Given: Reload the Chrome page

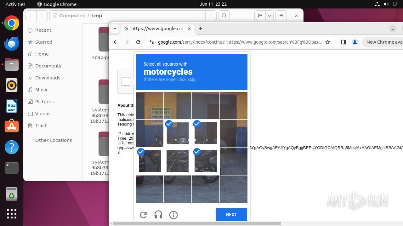Looking at the screenshot, I should pos(138,42).
